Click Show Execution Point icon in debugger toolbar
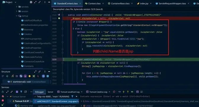Image resolution: width=199 pixels, height=107 pixels. [114, 92]
